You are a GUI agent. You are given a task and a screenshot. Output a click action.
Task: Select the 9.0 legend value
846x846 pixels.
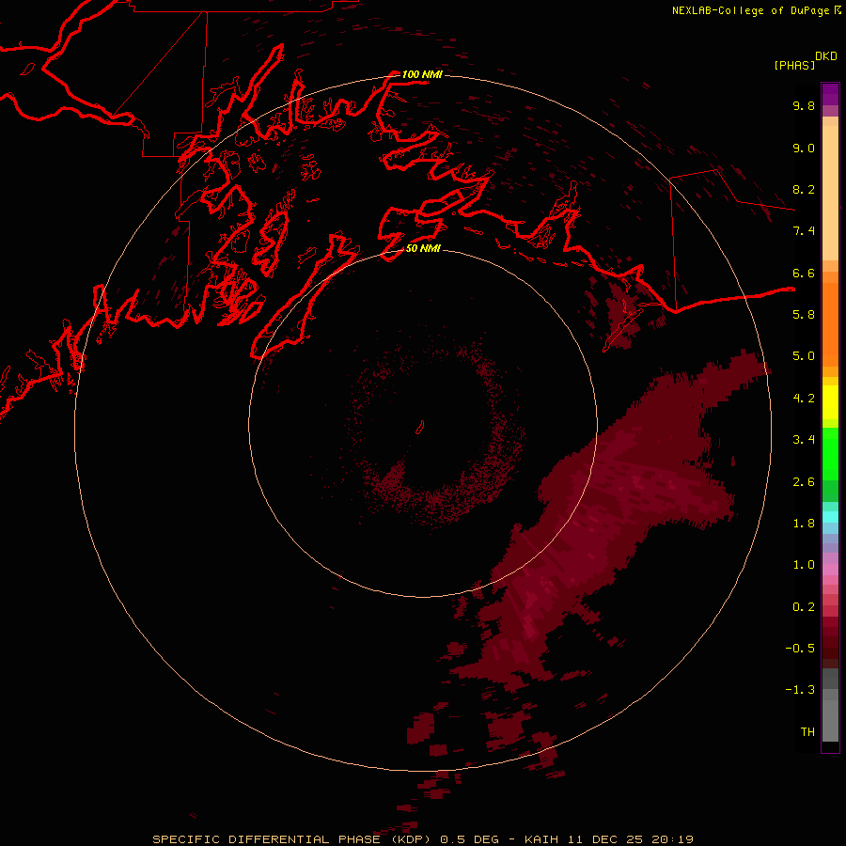tap(804, 148)
